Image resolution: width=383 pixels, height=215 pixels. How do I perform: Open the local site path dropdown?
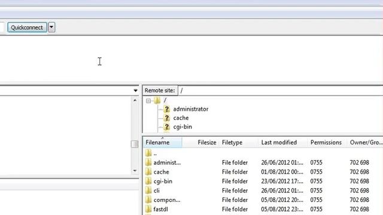point(135,90)
